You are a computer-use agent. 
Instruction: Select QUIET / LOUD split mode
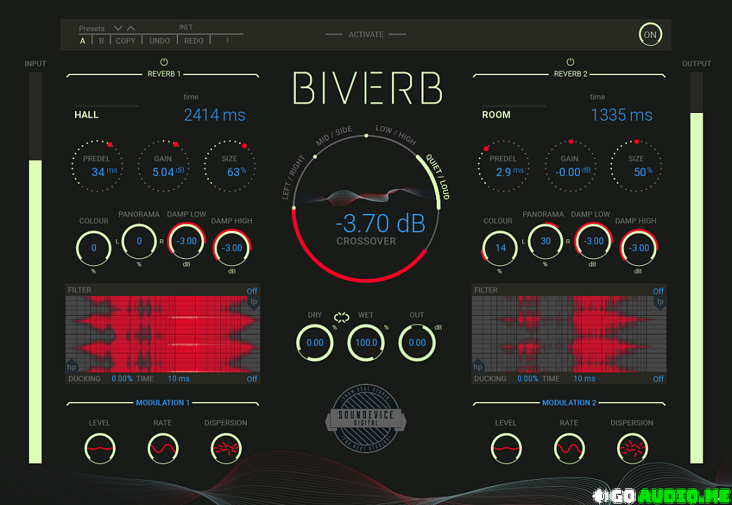[x=438, y=177]
